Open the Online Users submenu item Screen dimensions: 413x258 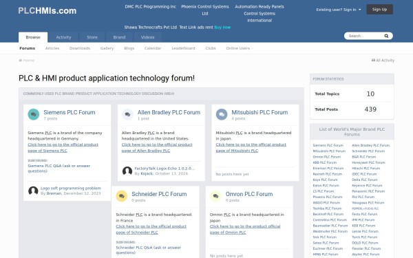tap(238, 48)
